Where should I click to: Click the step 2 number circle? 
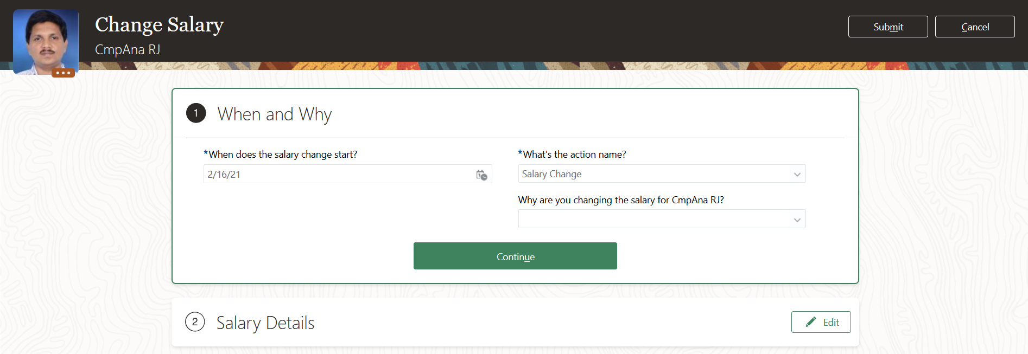coord(195,322)
